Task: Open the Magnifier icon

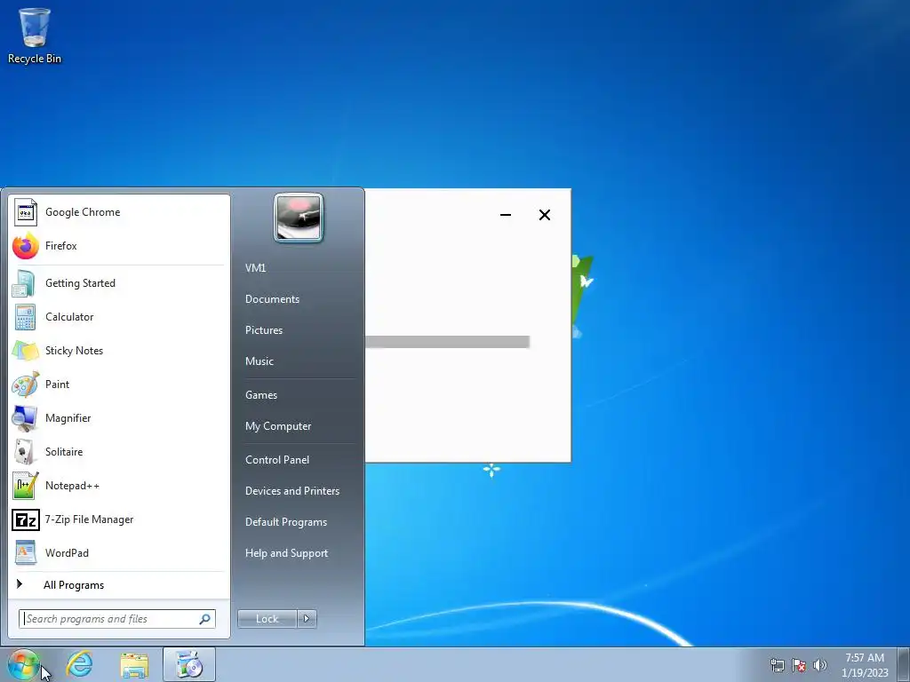Action: (25, 418)
